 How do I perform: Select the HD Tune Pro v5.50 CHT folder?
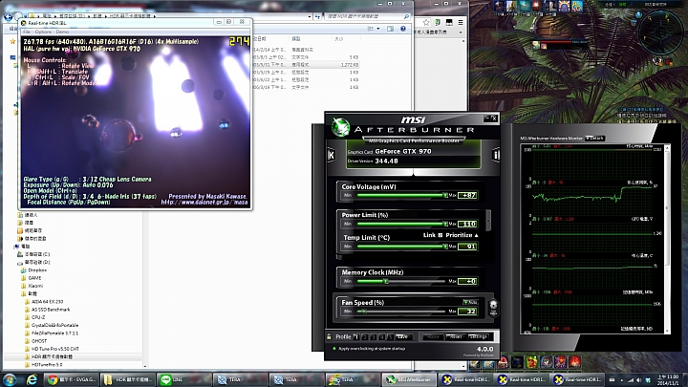pos(52,349)
